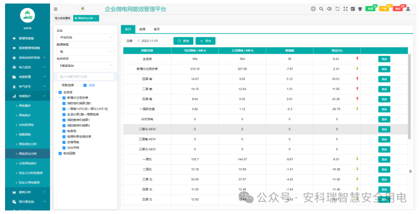Click the magnifier search icon in header
Image resolution: width=420 pixels, height=214 pixels.
point(321,9)
